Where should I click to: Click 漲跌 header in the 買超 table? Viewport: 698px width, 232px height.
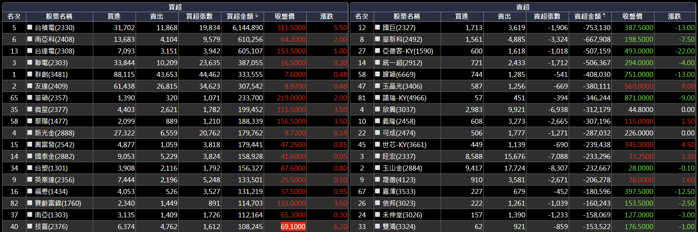click(x=327, y=16)
